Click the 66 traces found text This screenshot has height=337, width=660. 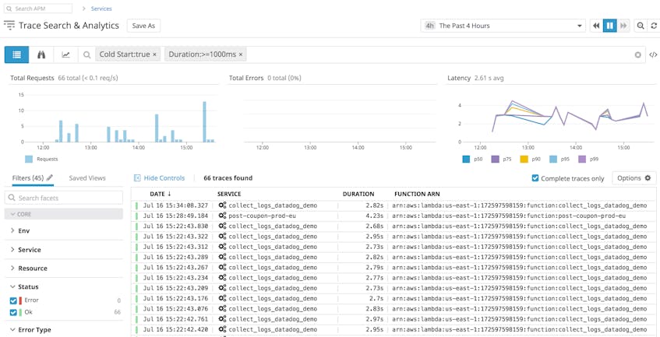[228, 178]
